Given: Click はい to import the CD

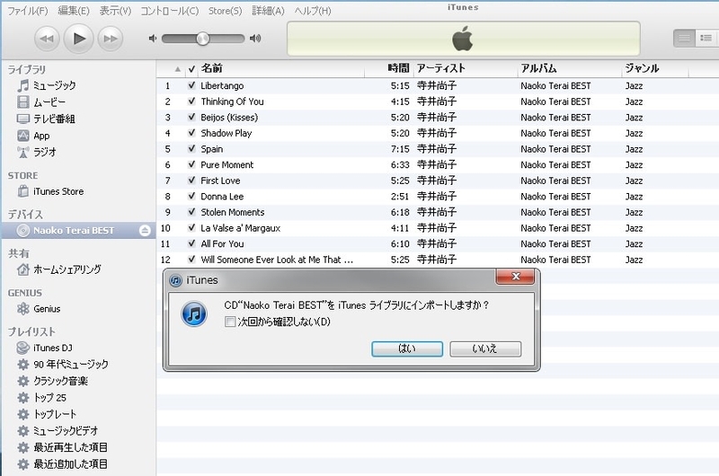Looking at the screenshot, I should click(407, 348).
